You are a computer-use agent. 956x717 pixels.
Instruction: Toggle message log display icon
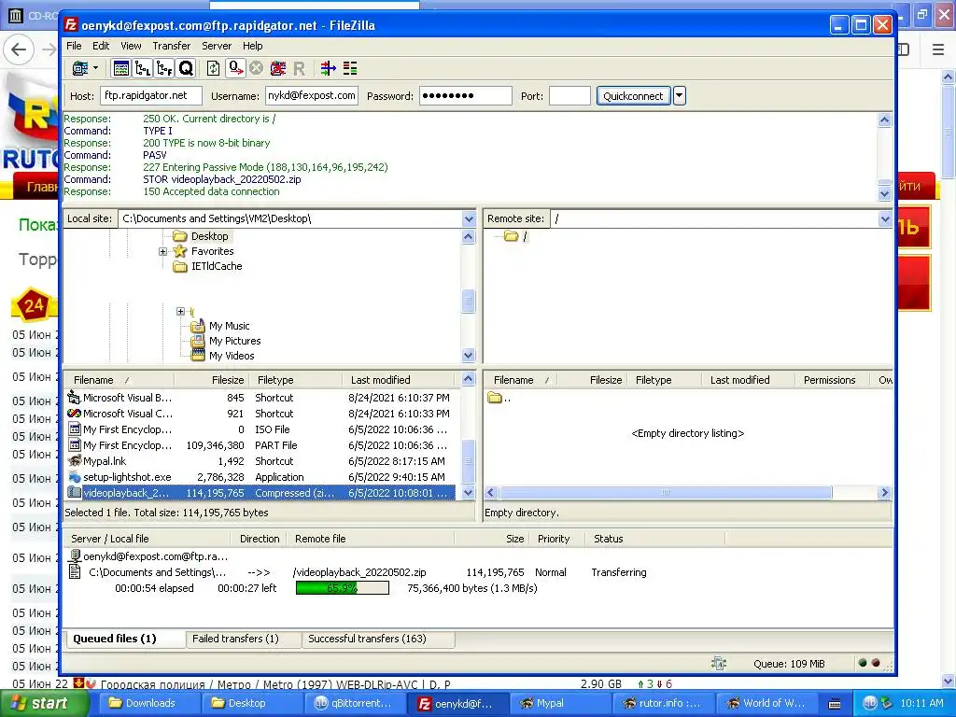[121, 68]
